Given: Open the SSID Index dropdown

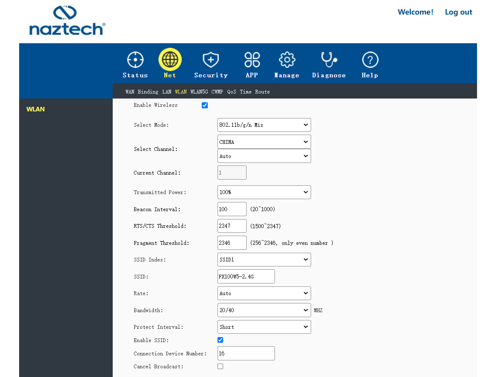Looking at the screenshot, I should point(264,260).
